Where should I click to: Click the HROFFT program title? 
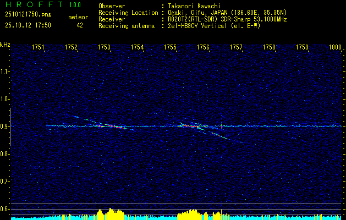pyautogui.click(x=34, y=4)
